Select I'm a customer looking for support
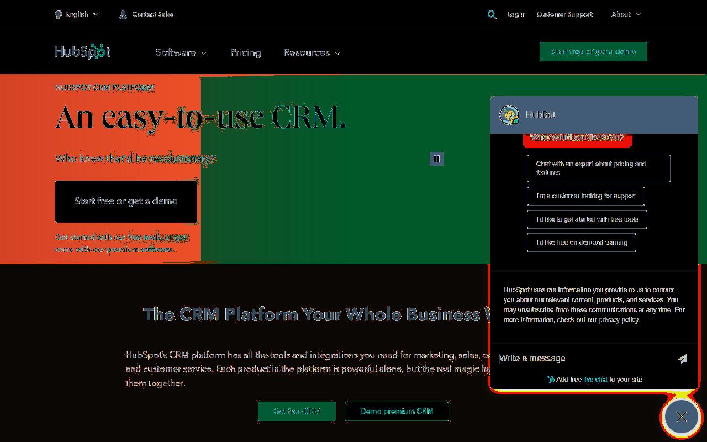Screen dimensions: 707x442 click(x=585, y=196)
